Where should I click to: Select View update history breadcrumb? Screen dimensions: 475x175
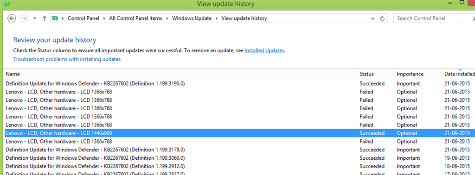click(244, 19)
